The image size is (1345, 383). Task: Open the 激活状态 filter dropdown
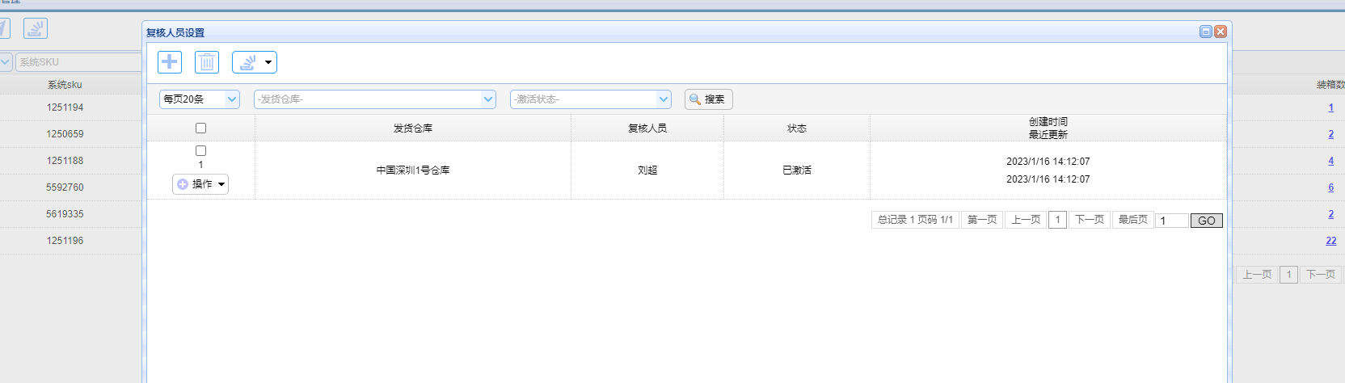pos(591,99)
